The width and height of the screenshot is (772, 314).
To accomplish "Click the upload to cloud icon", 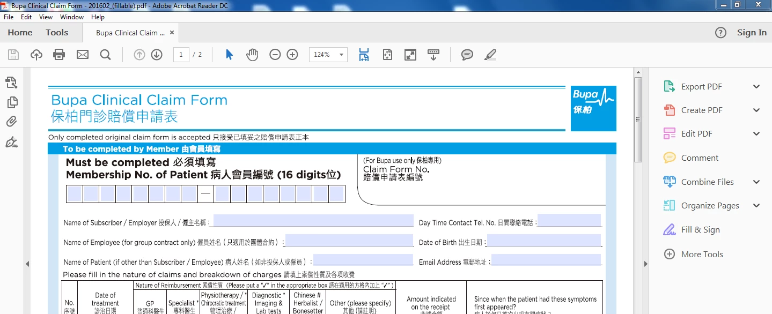I will pyautogui.click(x=36, y=55).
